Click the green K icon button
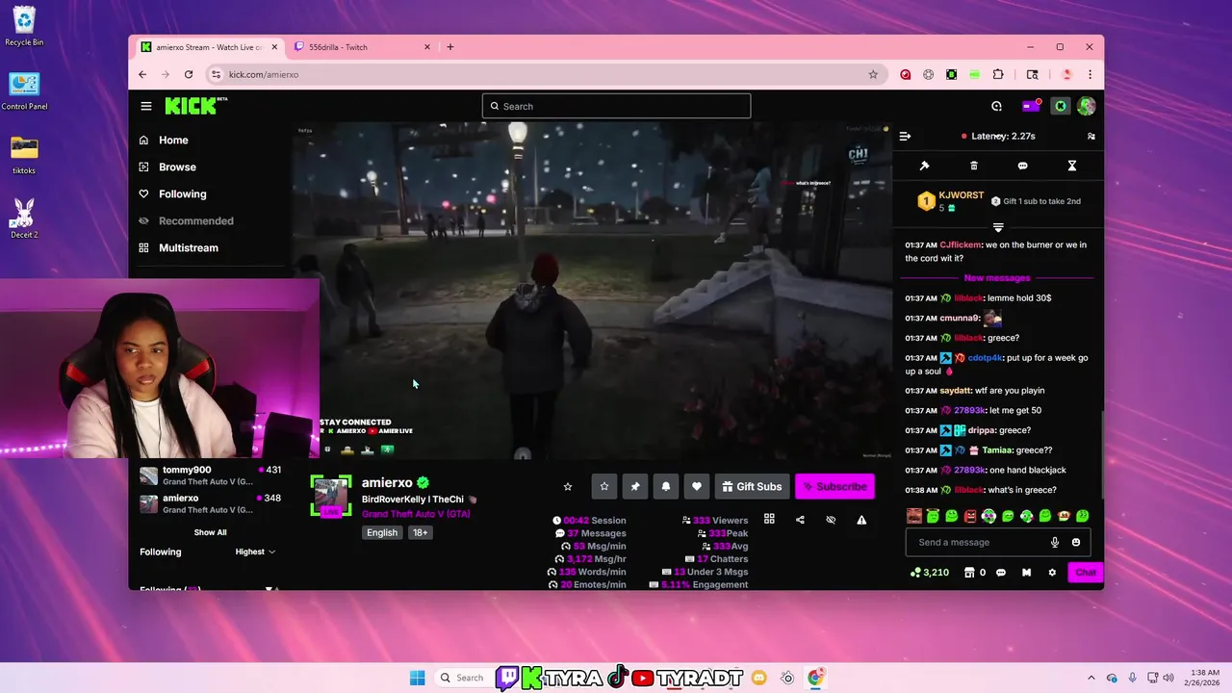The height and width of the screenshot is (693, 1232). click(x=1060, y=106)
